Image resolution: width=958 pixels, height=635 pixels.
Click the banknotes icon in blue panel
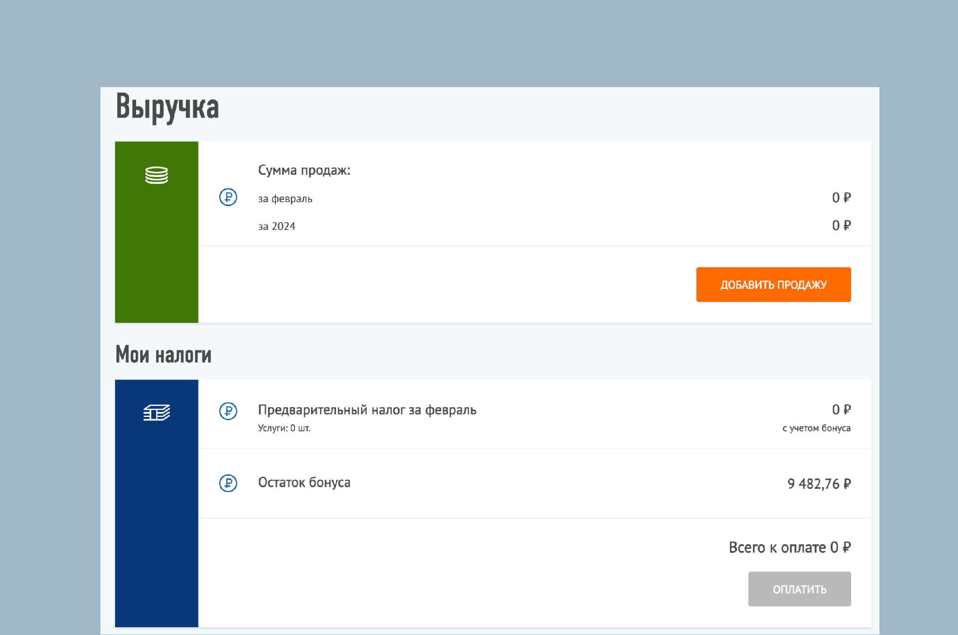[156, 413]
